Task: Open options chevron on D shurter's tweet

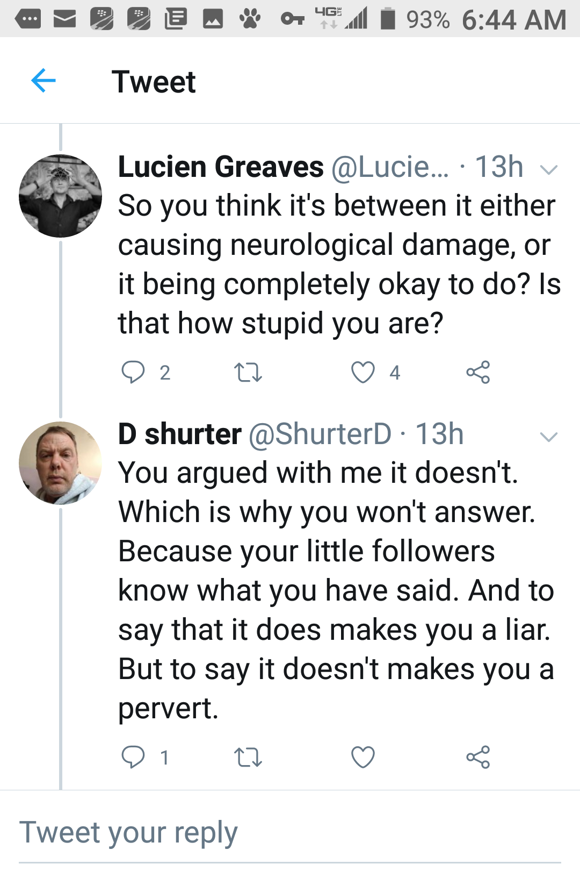Action: pyautogui.click(x=549, y=437)
